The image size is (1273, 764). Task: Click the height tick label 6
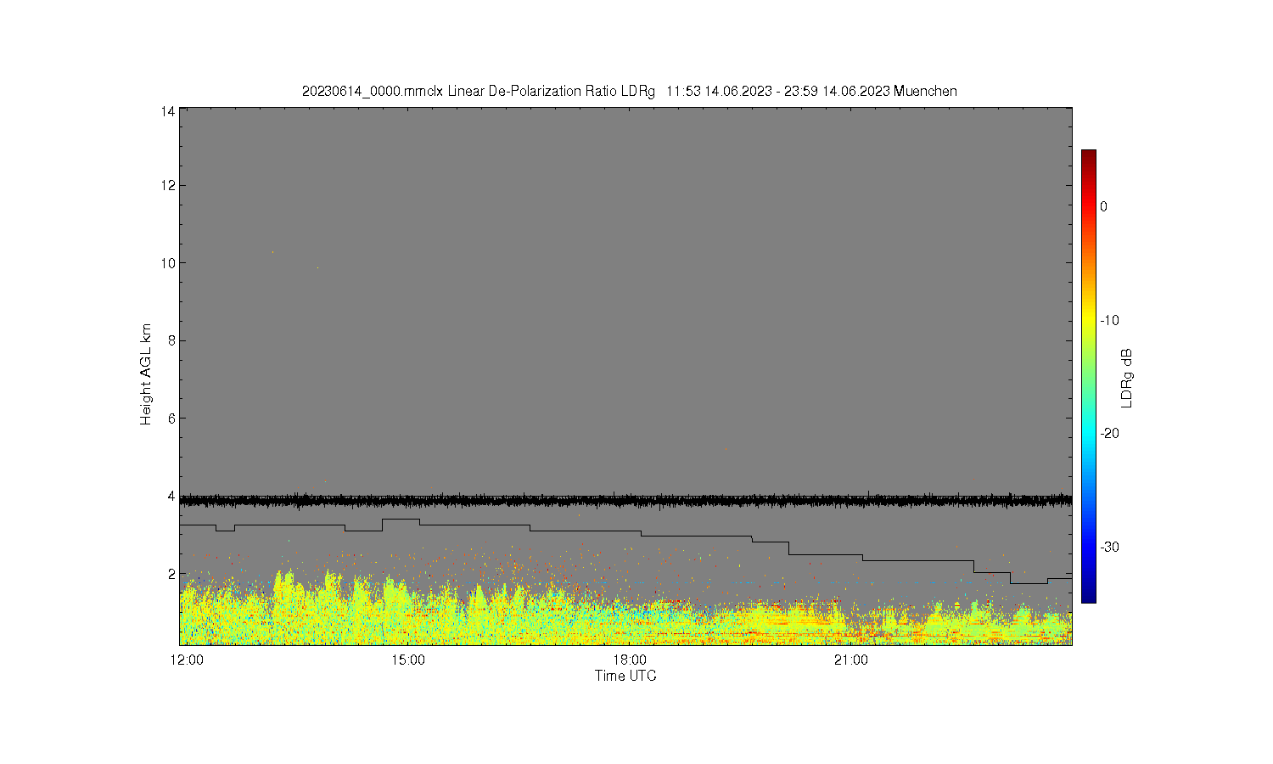[x=171, y=419]
